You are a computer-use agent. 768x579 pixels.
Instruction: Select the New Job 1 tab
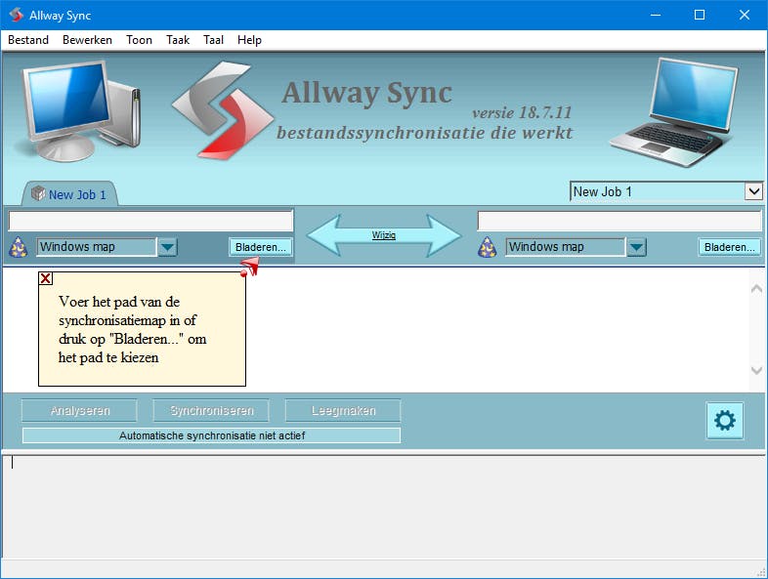(x=69, y=194)
